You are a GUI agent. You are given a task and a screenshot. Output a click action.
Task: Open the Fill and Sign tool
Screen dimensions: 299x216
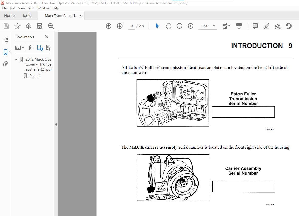coord(278,26)
